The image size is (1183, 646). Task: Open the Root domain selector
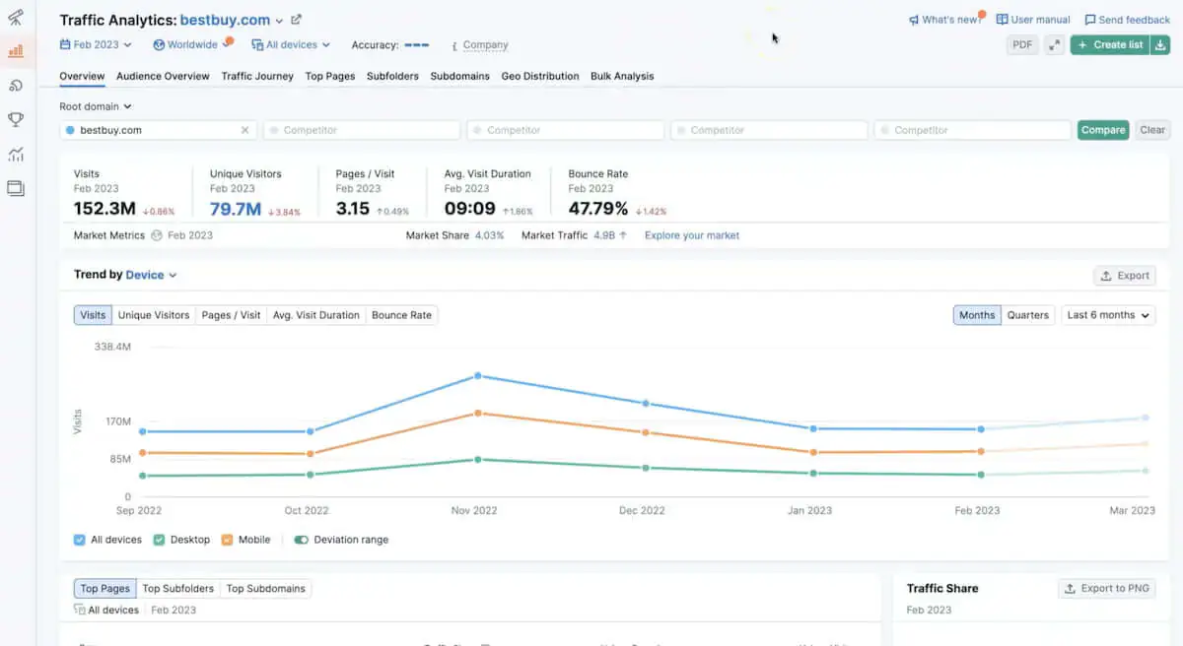pyautogui.click(x=95, y=106)
